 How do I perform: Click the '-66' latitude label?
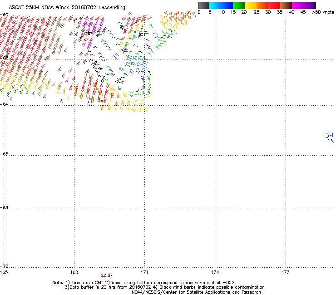coord(4,154)
